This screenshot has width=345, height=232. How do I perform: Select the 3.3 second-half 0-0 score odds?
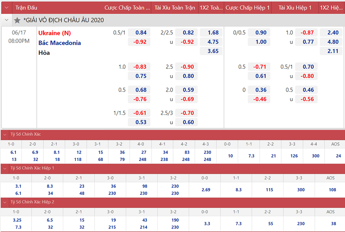point(207,224)
